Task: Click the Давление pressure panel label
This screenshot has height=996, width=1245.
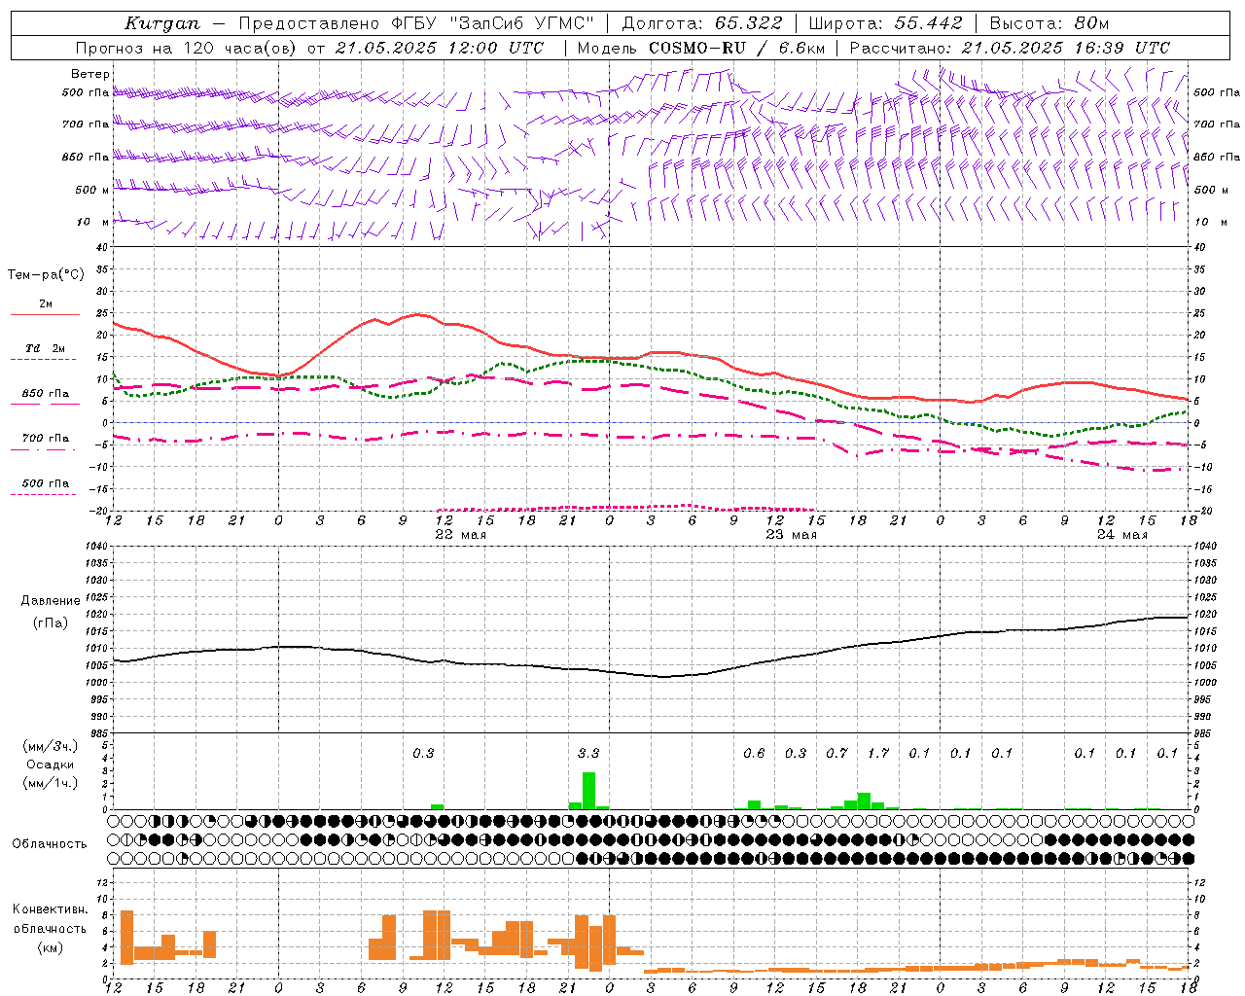Action: 51,601
